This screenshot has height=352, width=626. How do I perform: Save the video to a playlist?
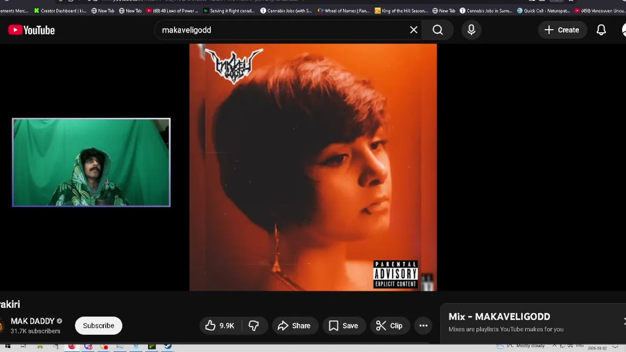(x=344, y=326)
